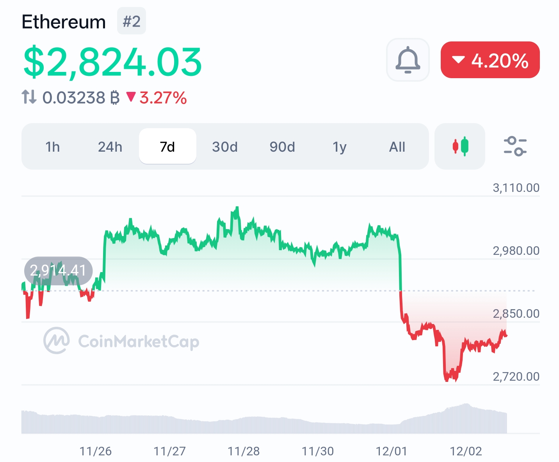Select the 7d timeframe
The height and width of the screenshot is (462, 559).
click(x=167, y=147)
